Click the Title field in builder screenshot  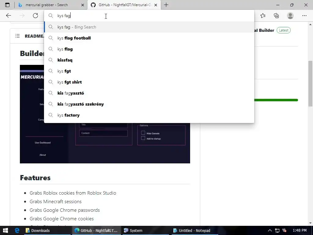tap(103, 125)
